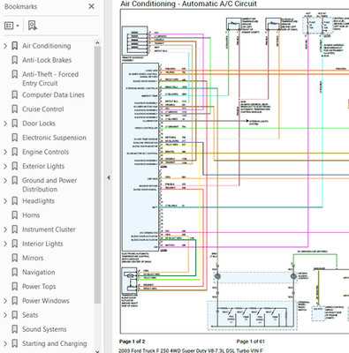Expand the Ground and Power Distribution bookmark

tap(5, 180)
